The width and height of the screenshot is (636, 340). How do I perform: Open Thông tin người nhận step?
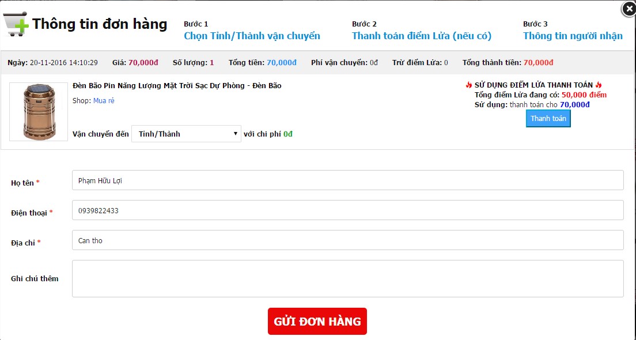(573, 36)
